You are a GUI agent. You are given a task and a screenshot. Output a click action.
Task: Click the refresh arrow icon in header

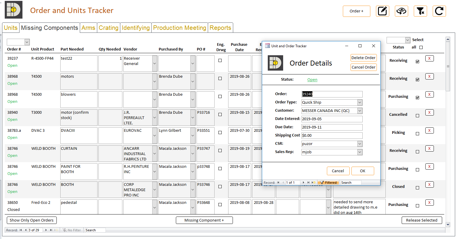pos(439,11)
